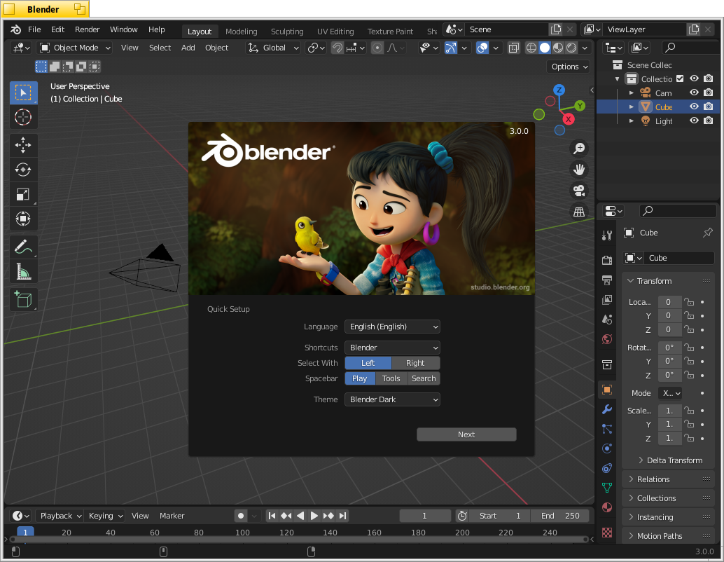Image resolution: width=724 pixels, height=562 pixels.
Task: Open the Render menu
Action: (x=88, y=29)
